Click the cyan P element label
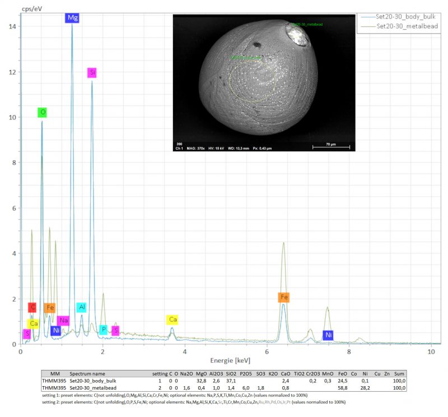The image size is (448, 417). point(103,330)
